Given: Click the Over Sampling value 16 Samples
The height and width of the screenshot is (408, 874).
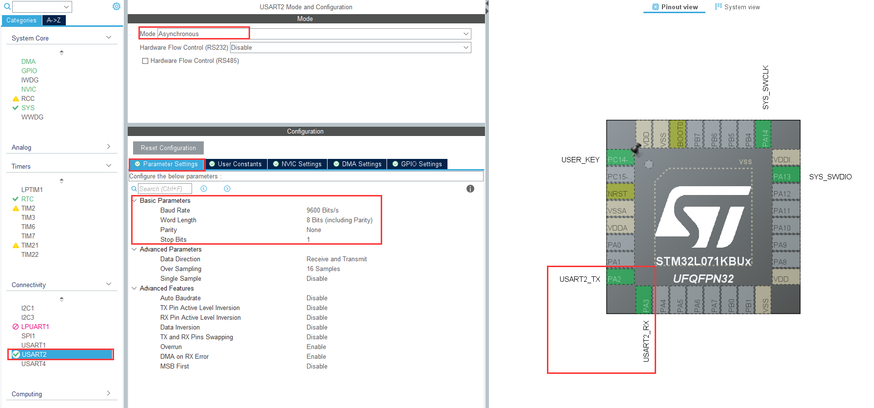Looking at the screenshot, I should pos(323,269).
